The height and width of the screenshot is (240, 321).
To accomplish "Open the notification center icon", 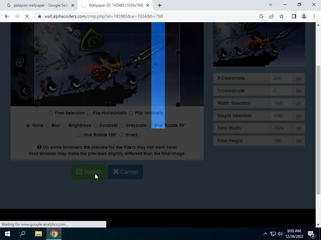I will [311, 234].
